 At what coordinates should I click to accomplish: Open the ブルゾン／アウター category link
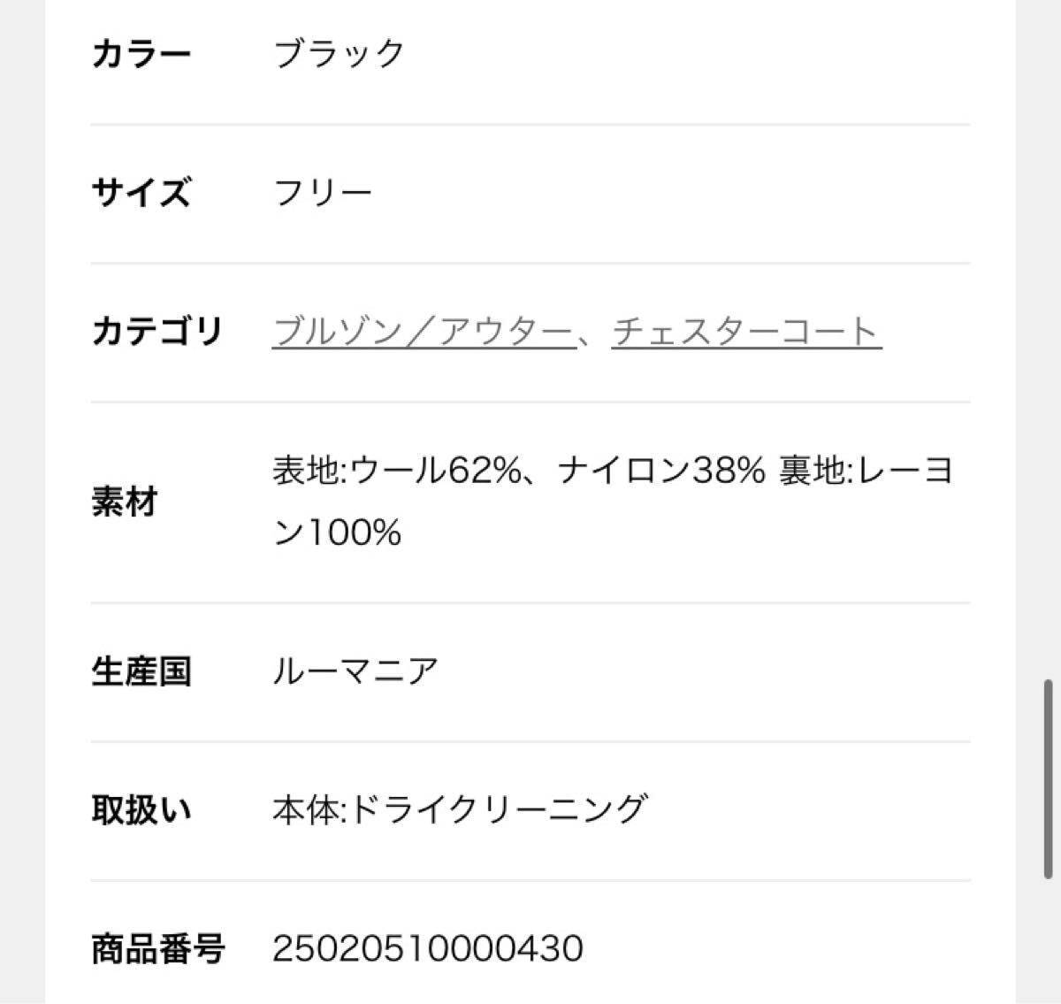423,332
